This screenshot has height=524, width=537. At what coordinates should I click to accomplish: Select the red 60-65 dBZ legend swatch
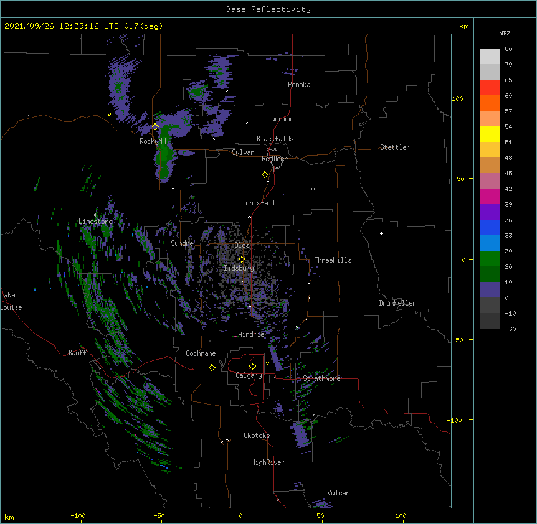tap(490, 88)
